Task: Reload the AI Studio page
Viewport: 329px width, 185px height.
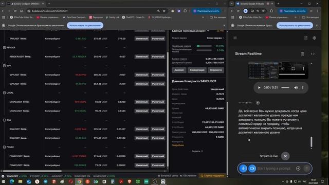Action: click(238, 11)
